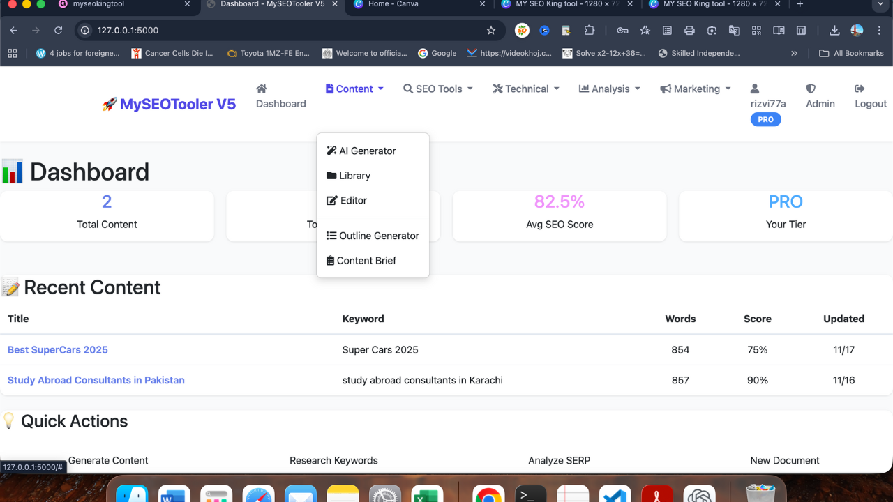This screenshot has height=502, width=893.
Task: Click the Generate Content quick action
Action: pos(108,460)
